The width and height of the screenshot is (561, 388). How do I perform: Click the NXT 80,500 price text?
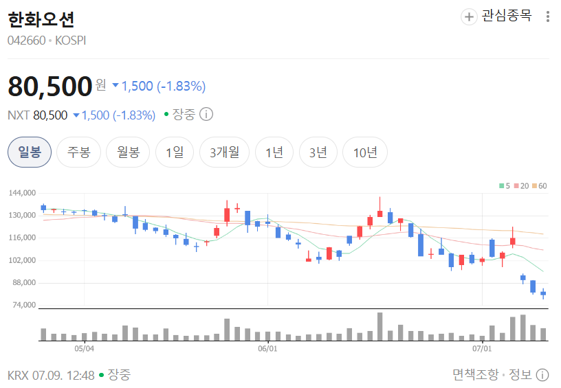(x=38, y=115)
